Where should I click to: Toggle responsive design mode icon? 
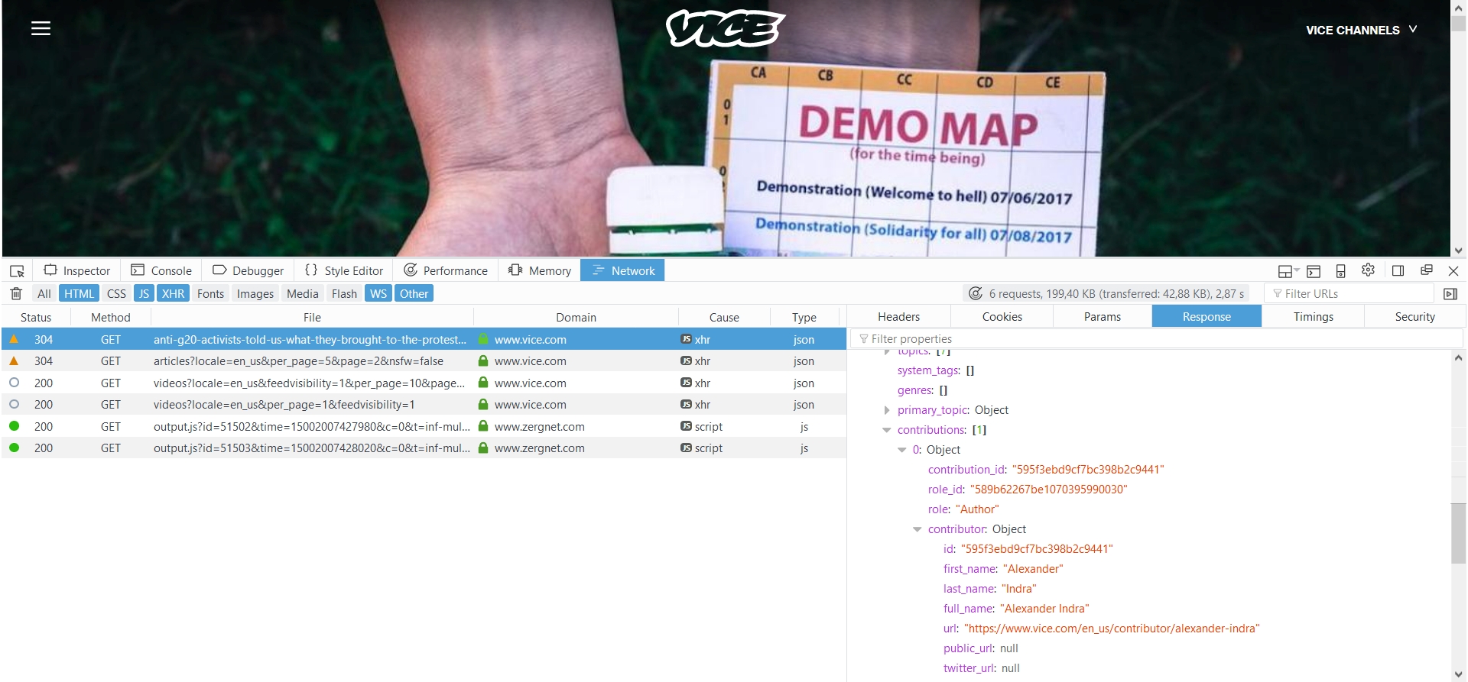(1340, 271)
